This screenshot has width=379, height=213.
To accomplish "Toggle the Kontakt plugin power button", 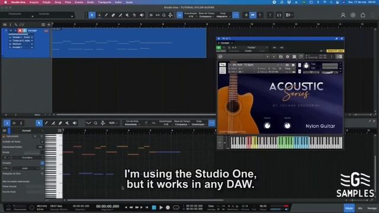I will 219,48.
